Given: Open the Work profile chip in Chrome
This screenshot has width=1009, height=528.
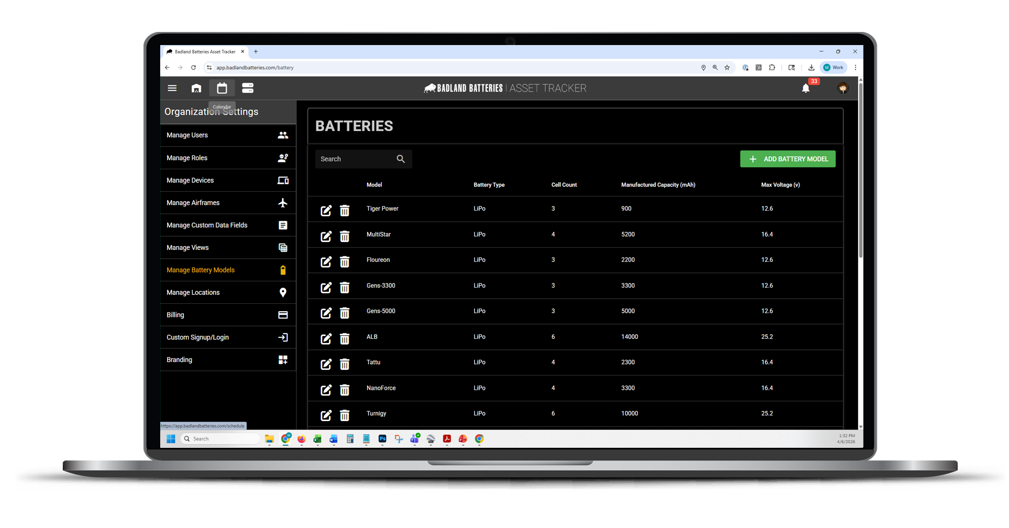Looking at the screenshot, I should [x=834, y=68].
